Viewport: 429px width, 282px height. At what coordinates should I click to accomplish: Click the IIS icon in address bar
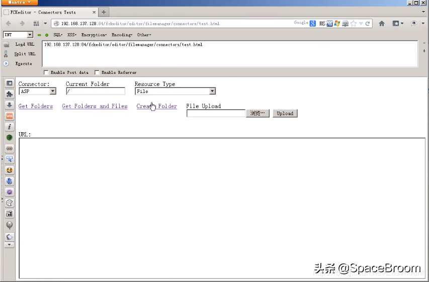[x=322, y=24]
